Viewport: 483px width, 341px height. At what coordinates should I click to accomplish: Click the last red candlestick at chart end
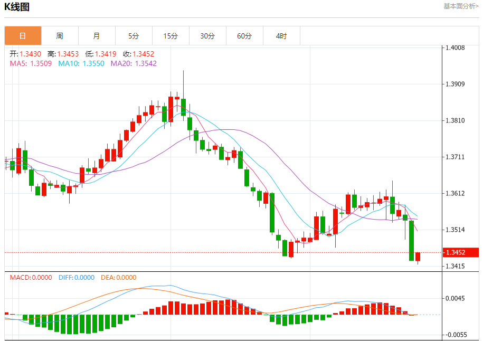tap(418, 257)
